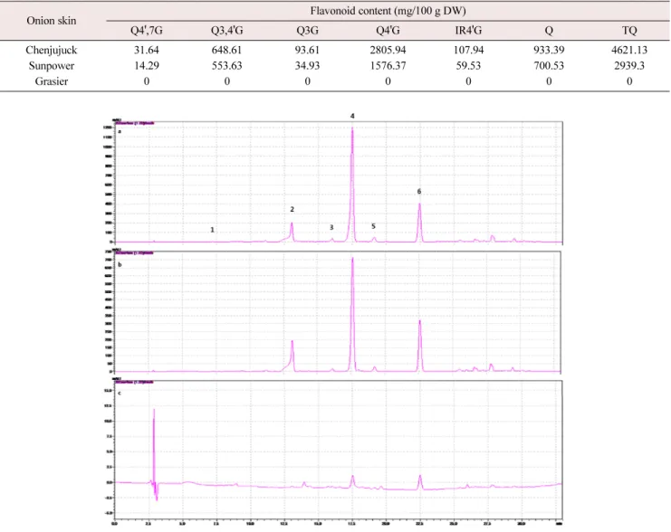
Task: Select the IR4'G column header
Action: pos(468,31)
